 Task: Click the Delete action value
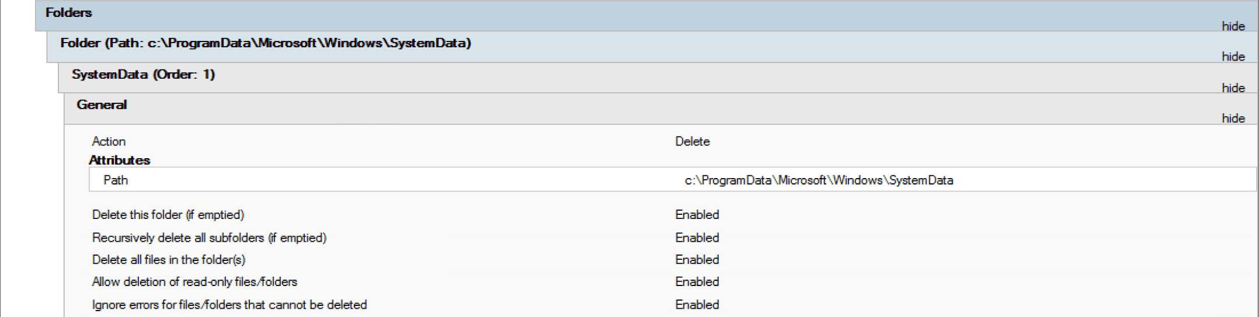[x=692, y=142]
